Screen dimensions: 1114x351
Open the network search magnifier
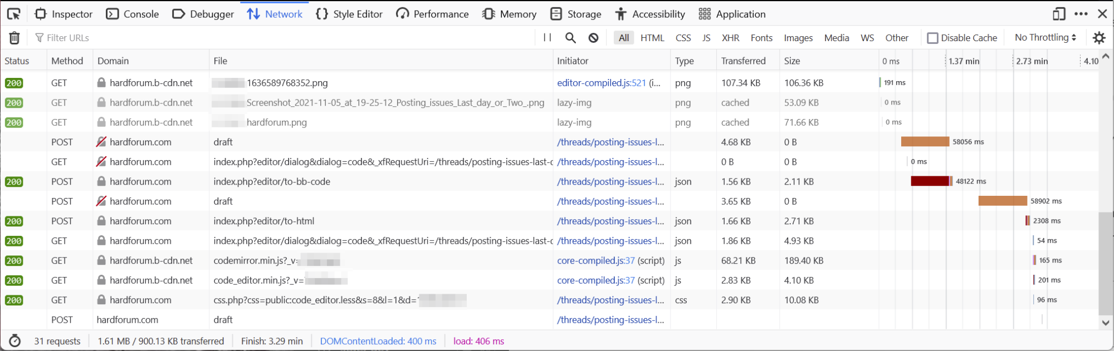tap(570, 38)
